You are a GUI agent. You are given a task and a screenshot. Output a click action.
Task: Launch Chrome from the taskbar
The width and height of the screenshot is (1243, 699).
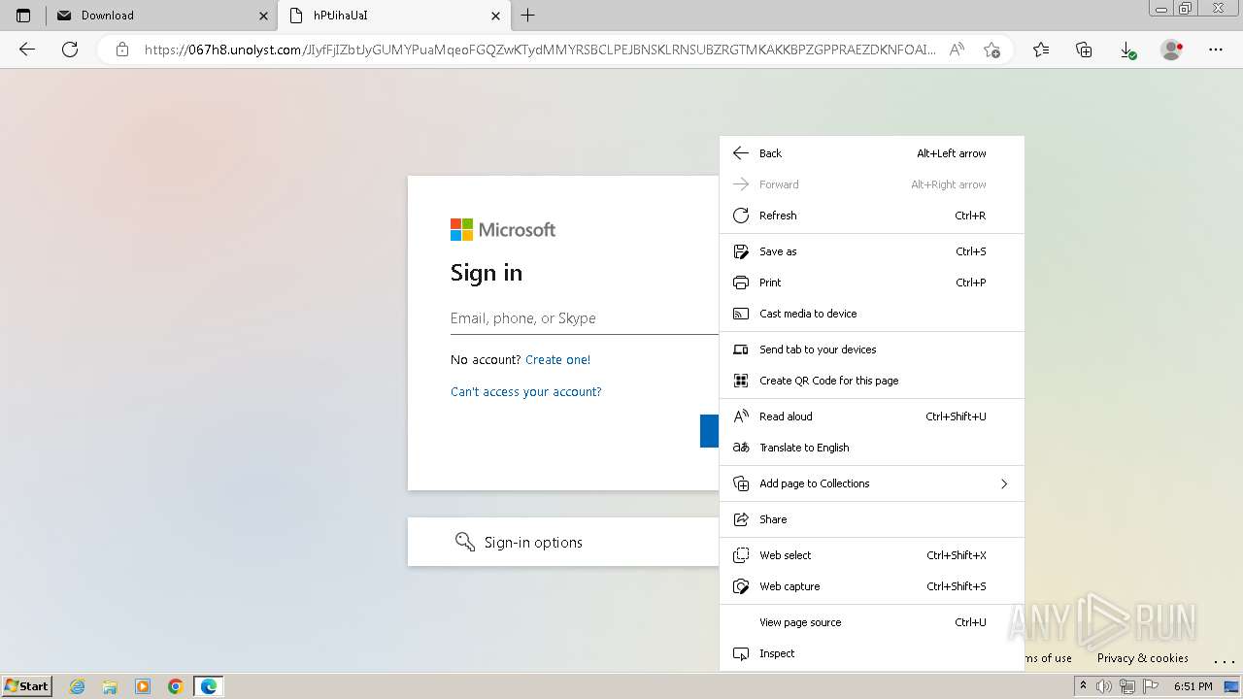[x=175, y=686]
